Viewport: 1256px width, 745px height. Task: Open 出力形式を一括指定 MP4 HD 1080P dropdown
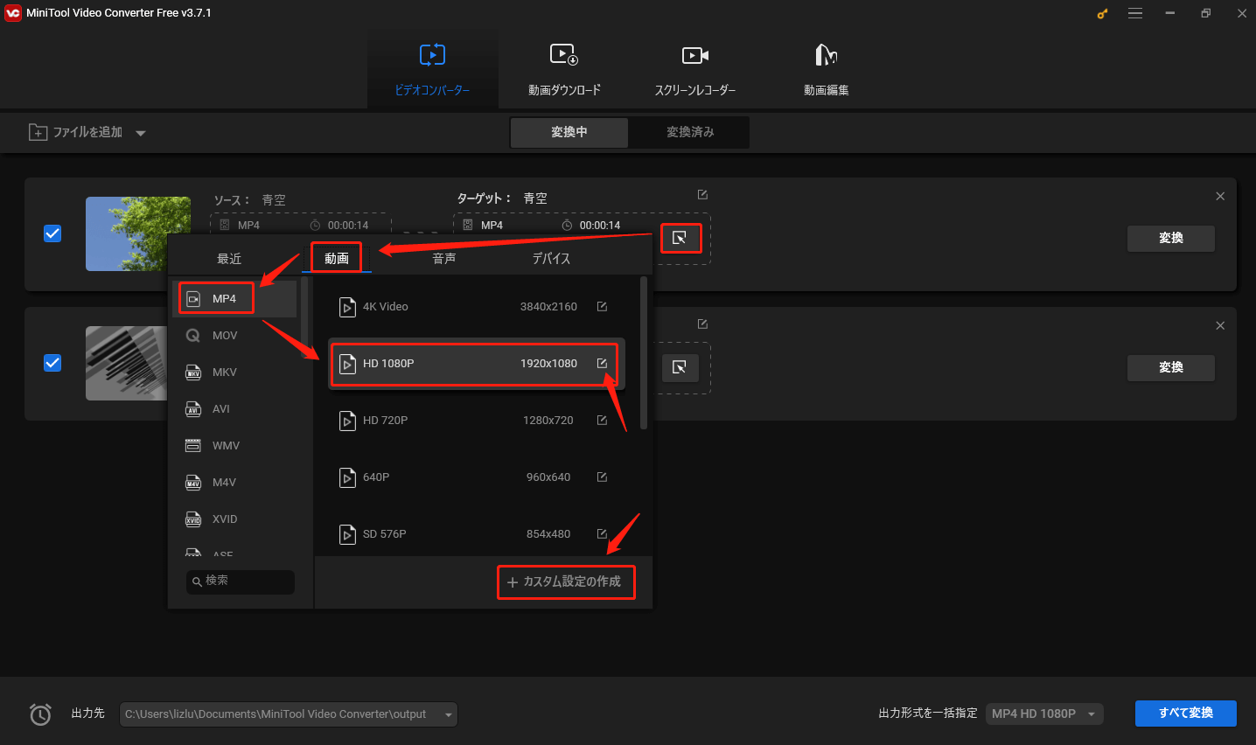(x=1044, y=714)
